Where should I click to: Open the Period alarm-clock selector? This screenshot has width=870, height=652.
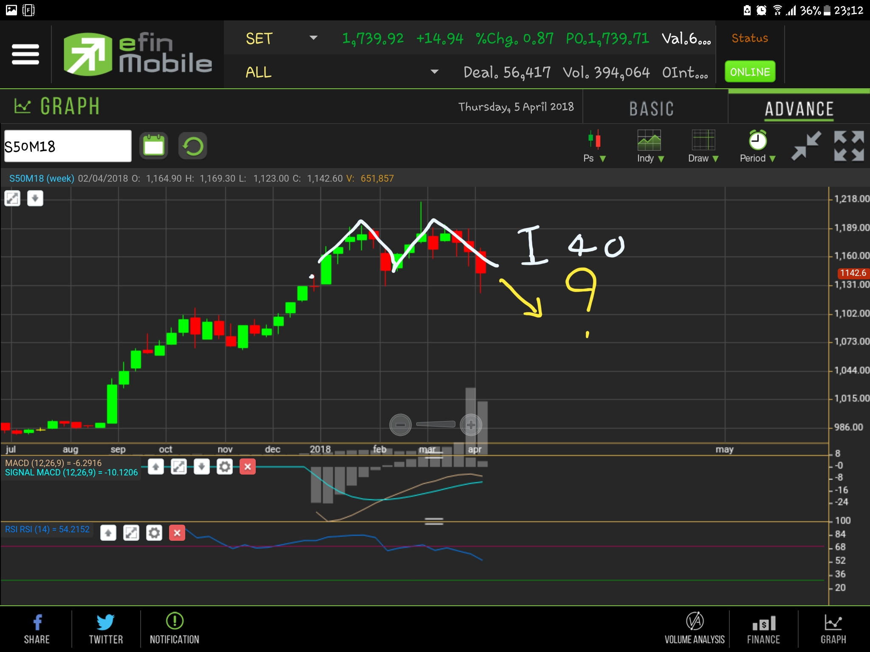click(x=757, y=146)
